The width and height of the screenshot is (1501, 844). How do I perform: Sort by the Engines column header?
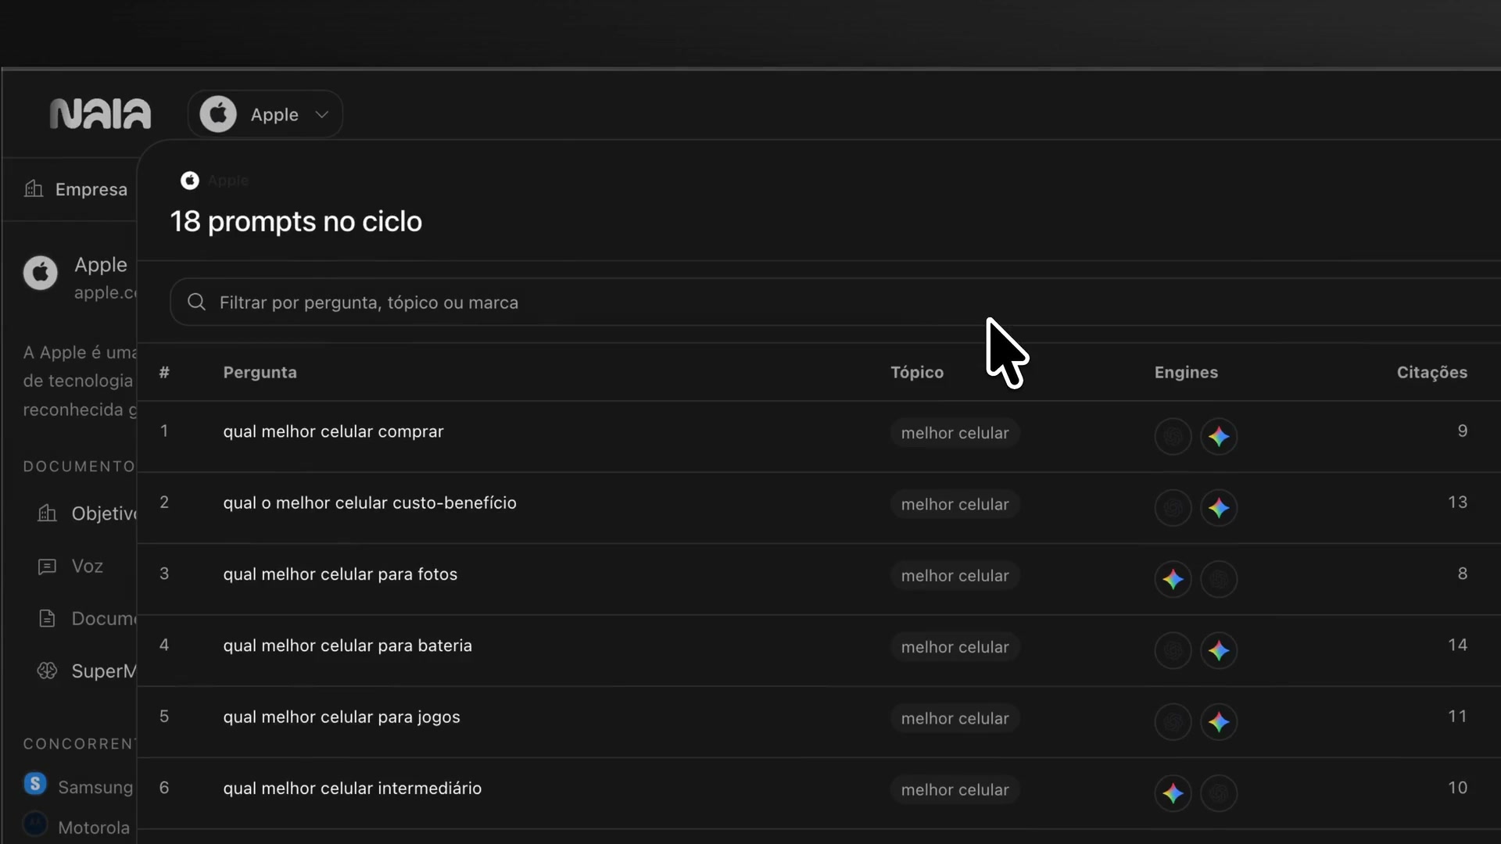pyautogui.click(x=1186, y=373)
